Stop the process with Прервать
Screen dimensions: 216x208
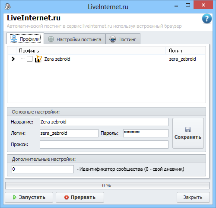click(x=80, y=197)
